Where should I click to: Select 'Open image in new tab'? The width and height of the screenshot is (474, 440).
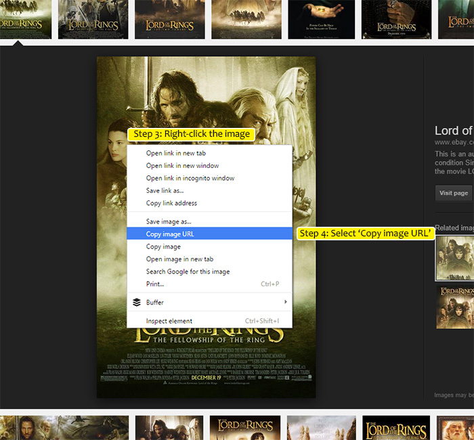179,259
